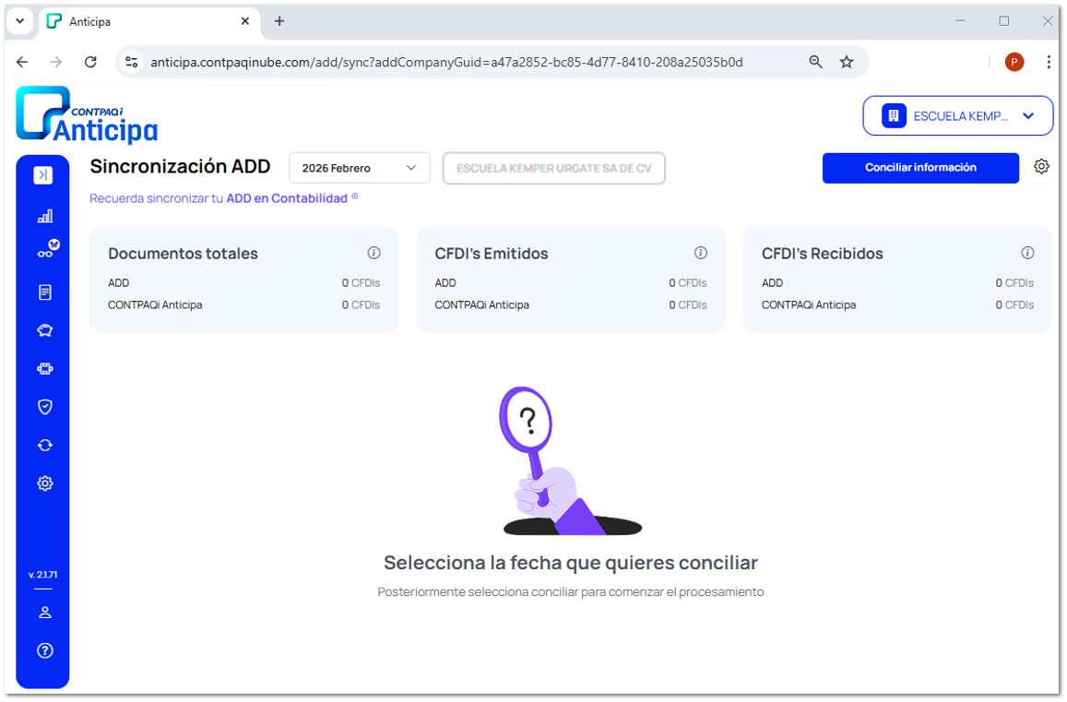The width and height of the screenshot is (1067, 702).
Task: Click the ESCUELA KEMPER URGATE company field
Action: (554, 168)
